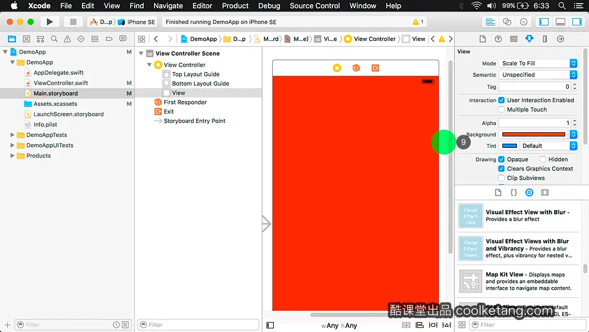Open the Report navigator
589x332 pixels.
click(123, 39)
